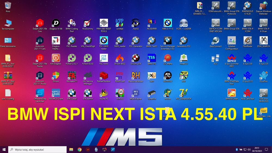Launch BMWAiCoder shortcut
Image resolution: width=272 pixels, height=153 pixels.
(x=231, y=93)
